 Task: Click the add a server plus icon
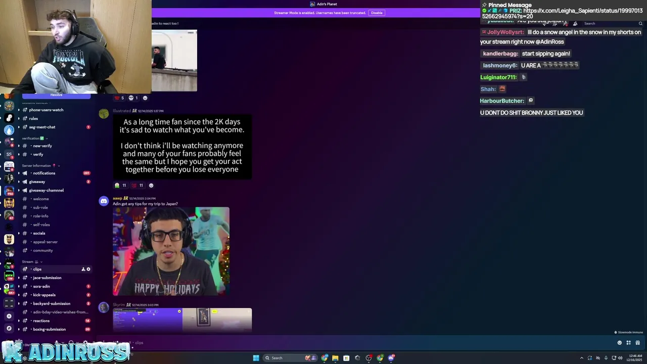(x=9, y=316)
